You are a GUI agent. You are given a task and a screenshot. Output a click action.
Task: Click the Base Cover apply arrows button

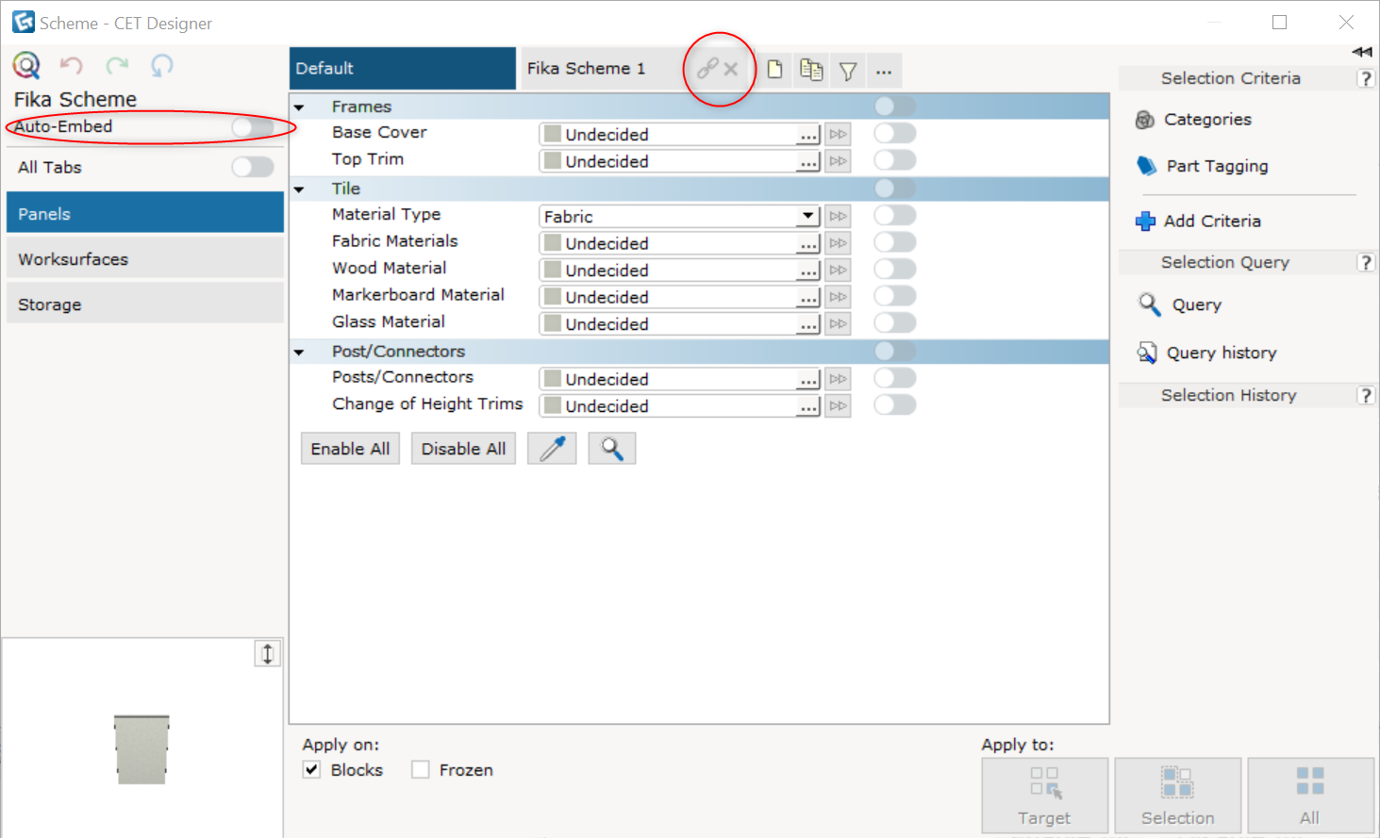839,135
